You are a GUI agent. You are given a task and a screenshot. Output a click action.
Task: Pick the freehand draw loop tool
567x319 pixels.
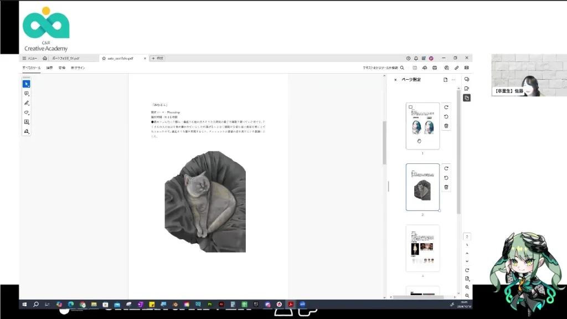point(26,112)
